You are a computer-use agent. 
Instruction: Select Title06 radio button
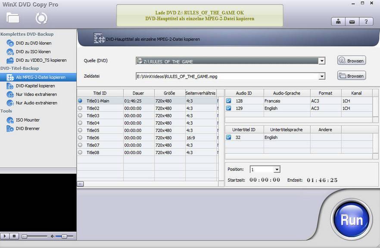[x=80, y=138]
